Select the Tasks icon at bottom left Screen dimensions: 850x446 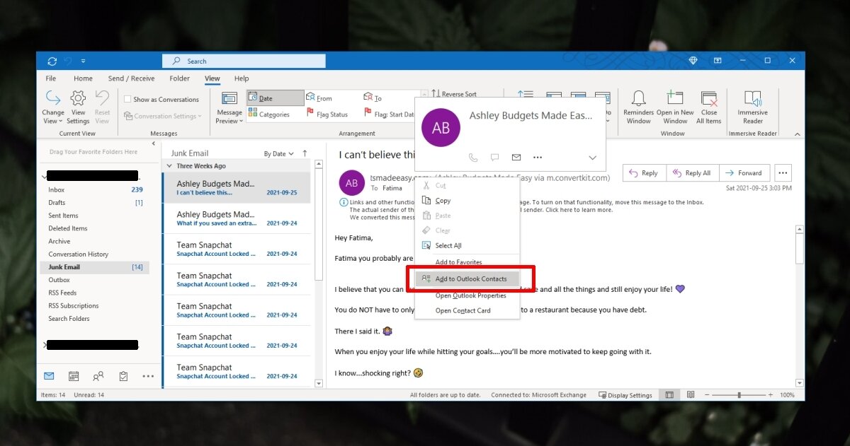(x=123, y=376)
